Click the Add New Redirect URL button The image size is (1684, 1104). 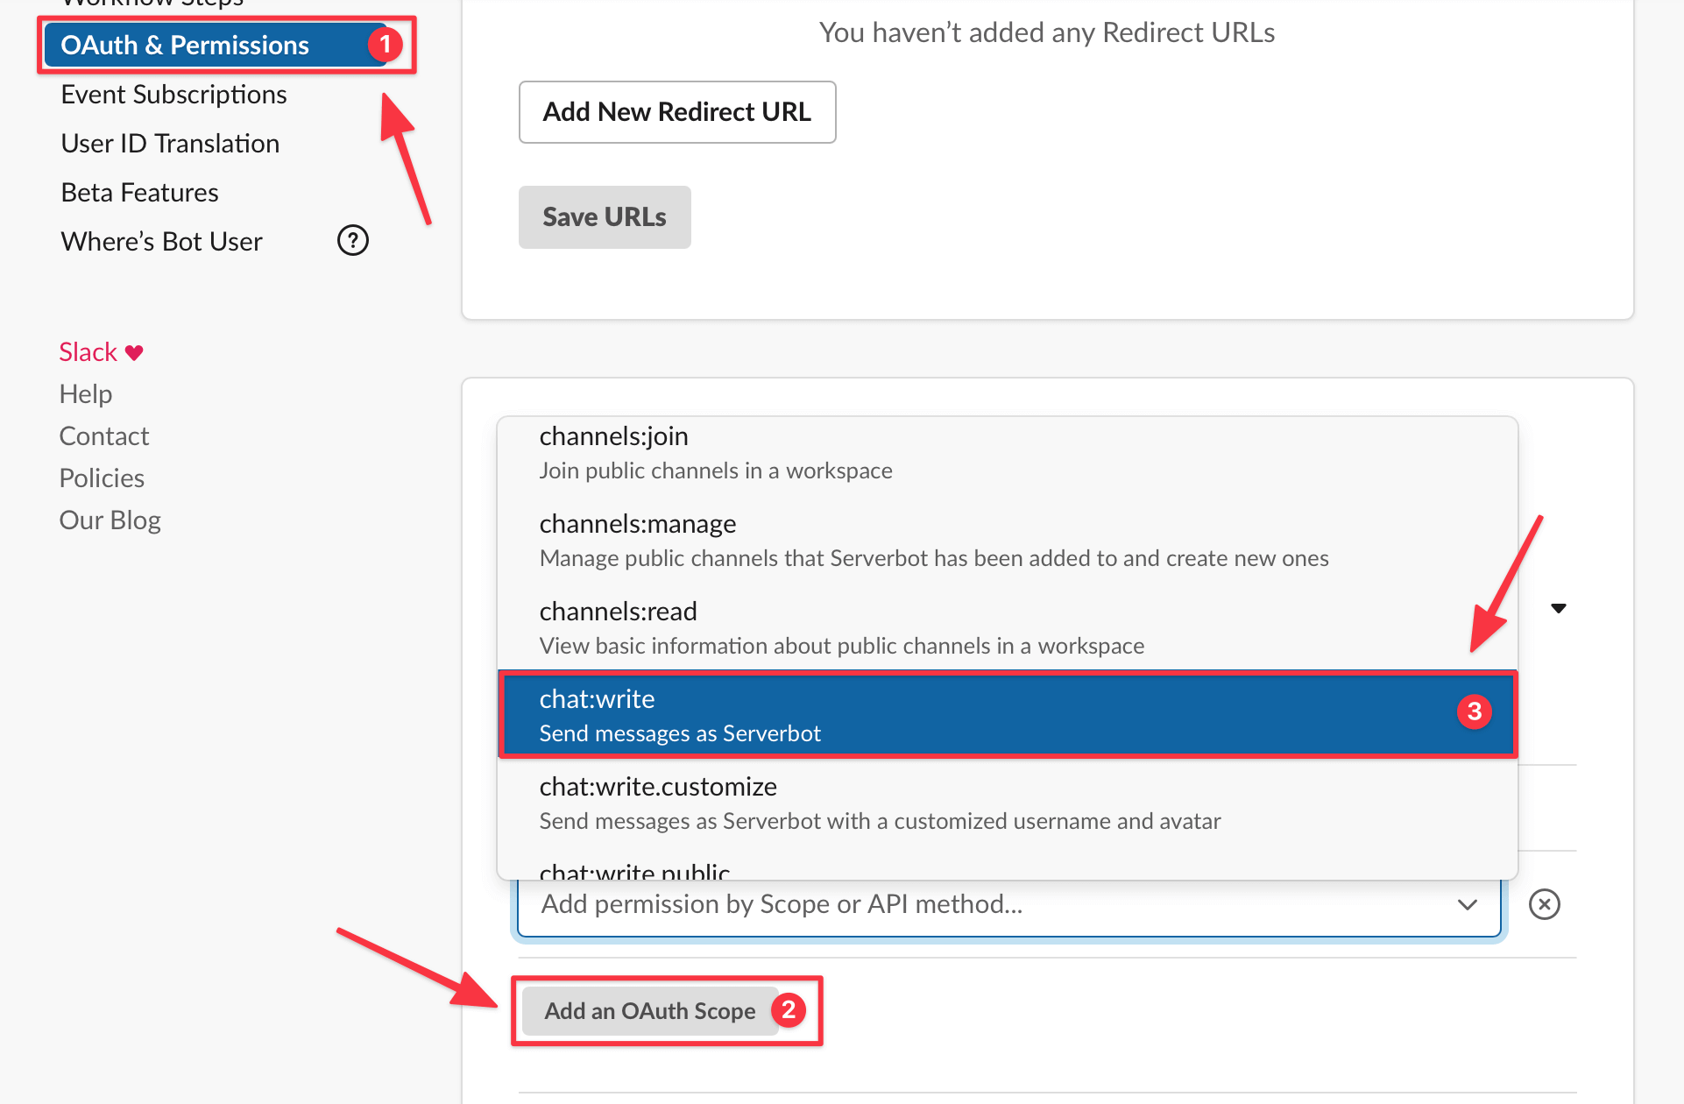676,112
